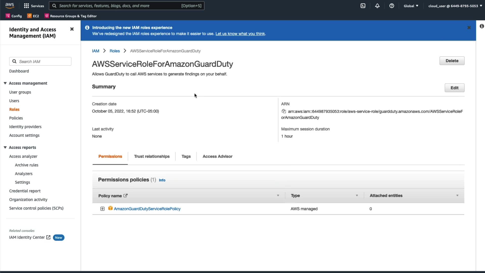The image size is (485, 273).
Task: Click the Delete role button
Action: (452, 61)
